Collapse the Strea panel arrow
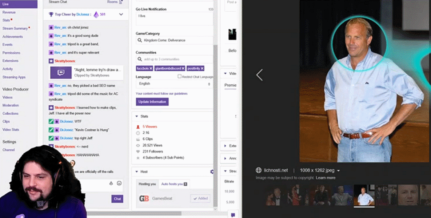431x218 pixels. tap(226, 171)
